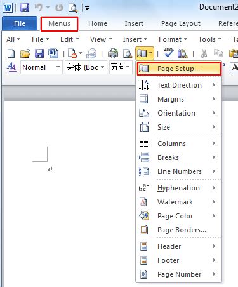Screen dimensions: 238x287
Task: Switch to the Home tab
Action: tap(98, 23)
